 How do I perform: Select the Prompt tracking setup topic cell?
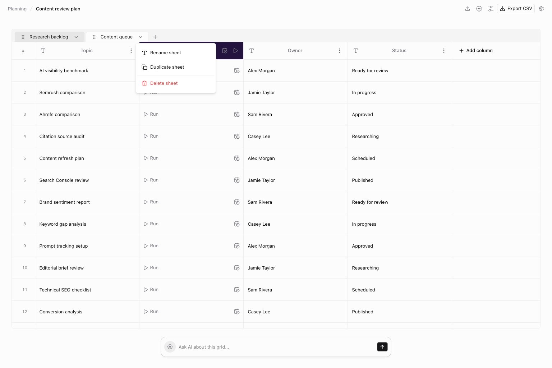point(87,246)
